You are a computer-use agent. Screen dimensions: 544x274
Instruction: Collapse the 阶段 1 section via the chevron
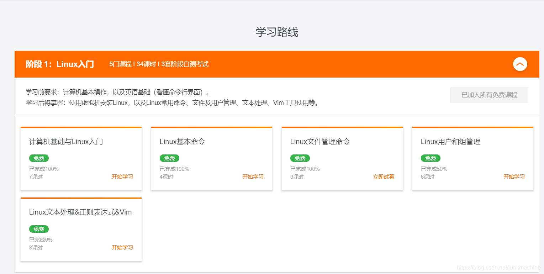[x=520, y=64]
